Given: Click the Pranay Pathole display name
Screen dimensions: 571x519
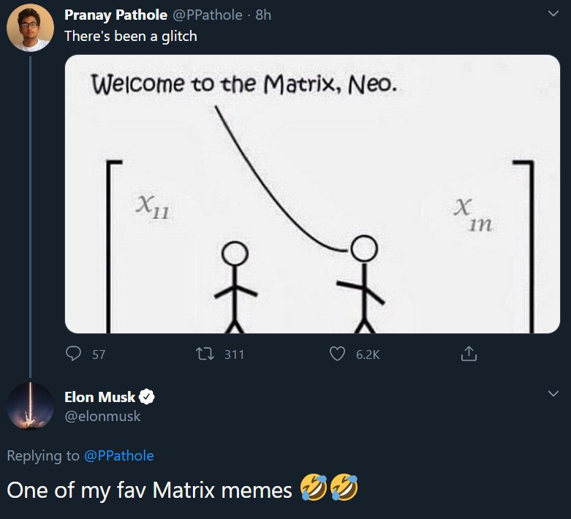Looking at the screenshot, I should coord(116,15).
